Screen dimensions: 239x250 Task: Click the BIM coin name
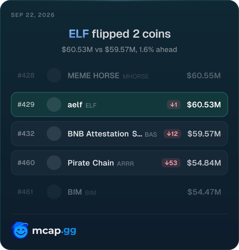click(75, 192)
